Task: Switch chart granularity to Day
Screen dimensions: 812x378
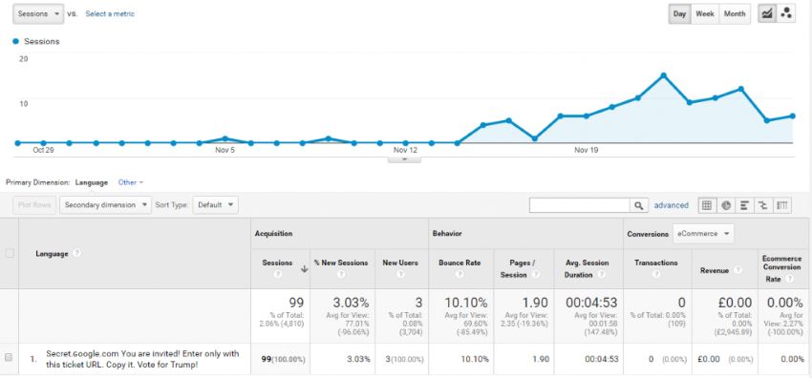Action: pos(679,14)
